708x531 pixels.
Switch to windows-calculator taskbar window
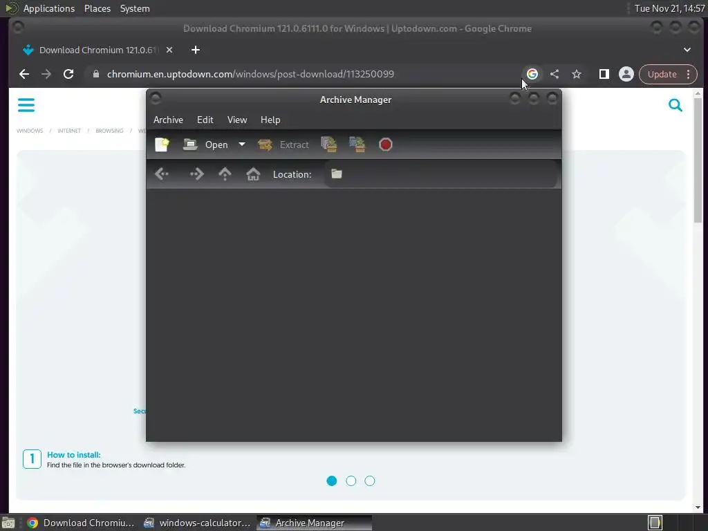pos(197,523)
